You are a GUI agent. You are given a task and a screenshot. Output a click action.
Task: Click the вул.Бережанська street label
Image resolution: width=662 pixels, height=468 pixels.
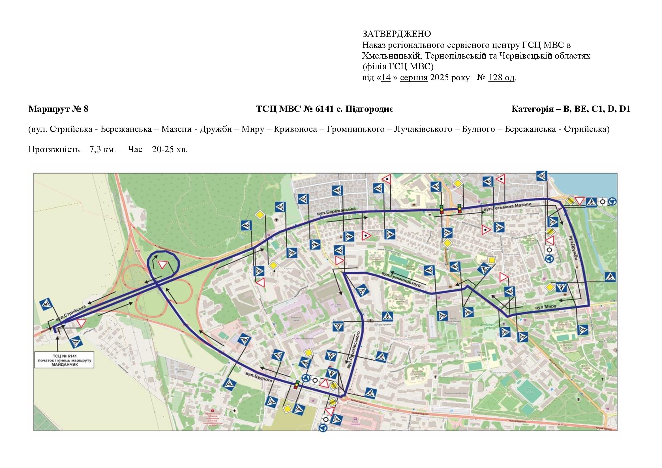pos(336,212)
